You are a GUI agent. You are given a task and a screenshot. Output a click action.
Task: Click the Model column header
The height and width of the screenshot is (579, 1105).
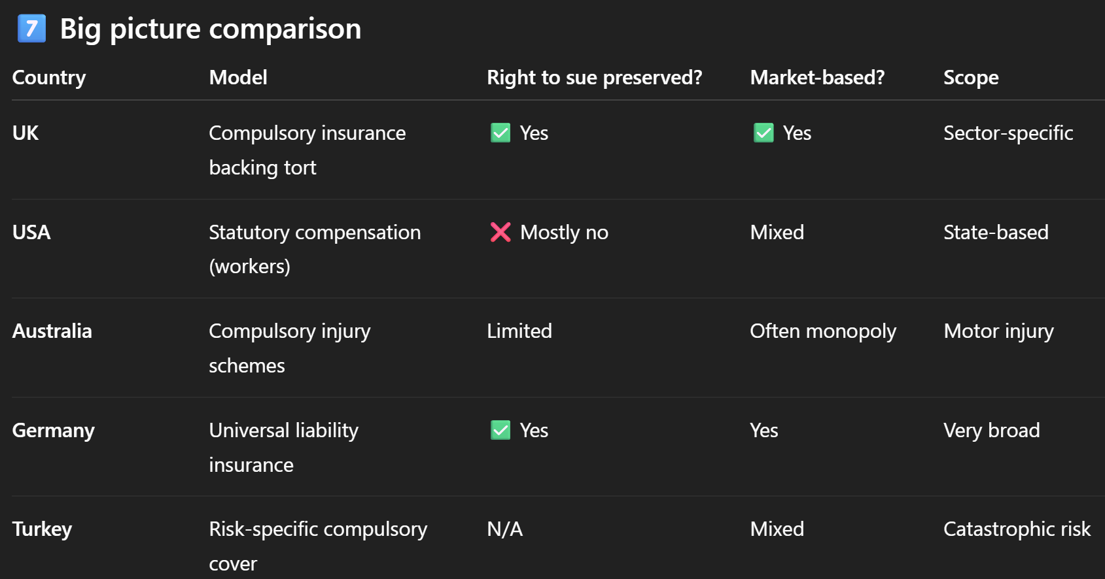[x=238, y=78]
